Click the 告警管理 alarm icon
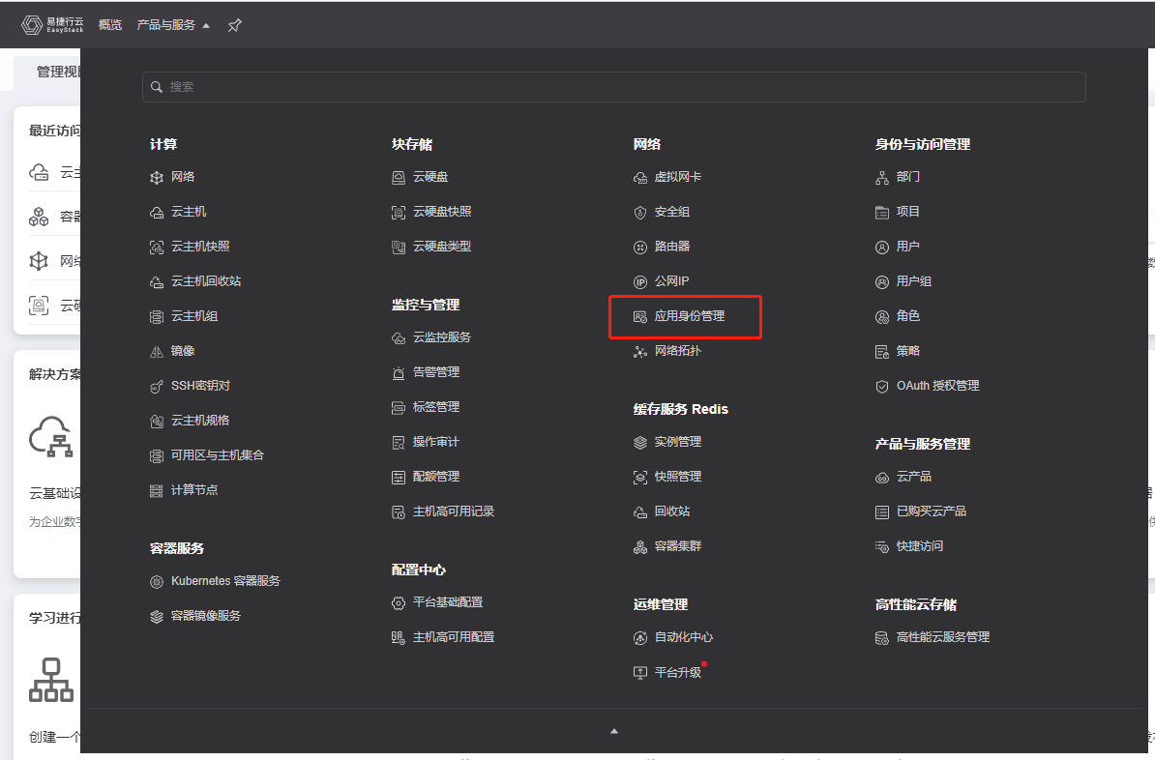The image size is (1155, 760). (x=399, y=372)
